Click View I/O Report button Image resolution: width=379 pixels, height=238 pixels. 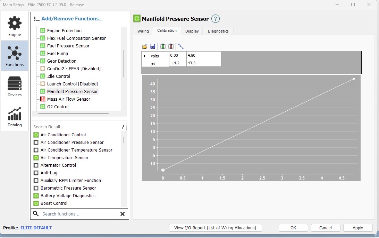pyautogui.click(x=215, y=228)
